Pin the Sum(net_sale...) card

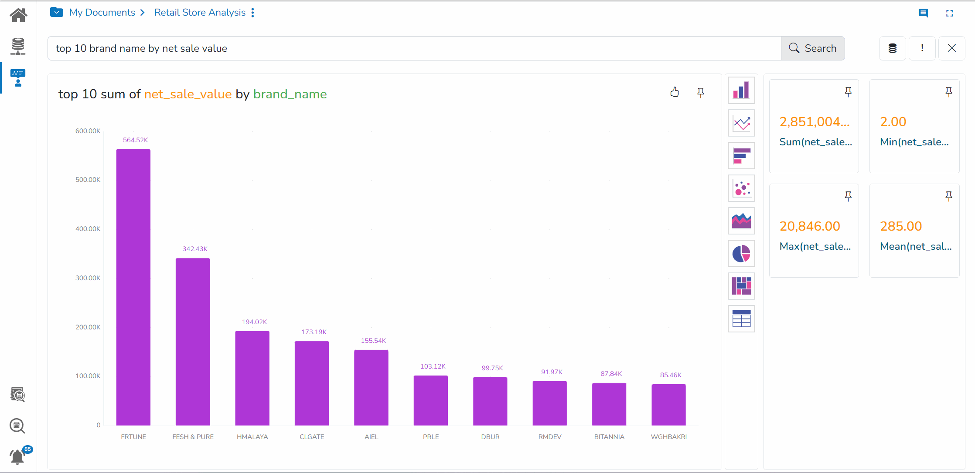848,92
